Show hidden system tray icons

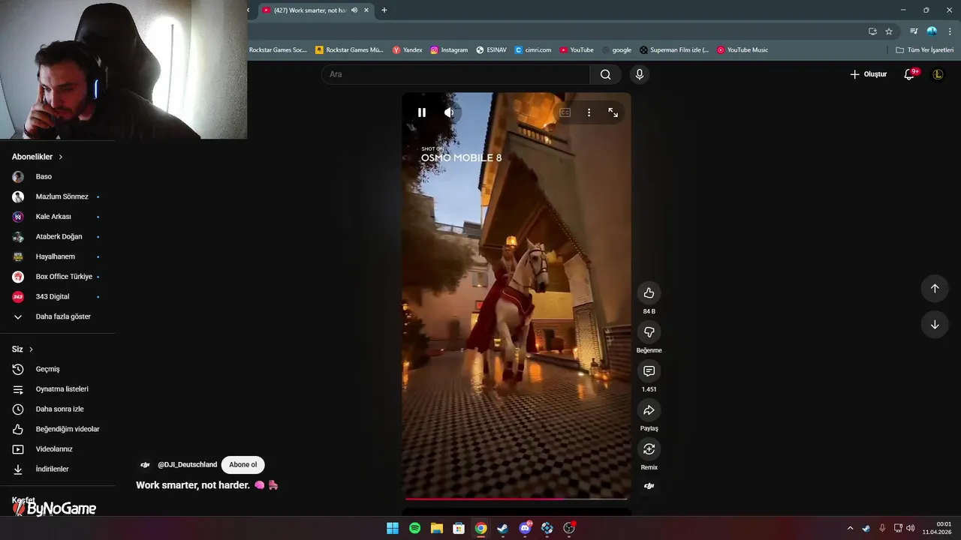pos(850,528)
